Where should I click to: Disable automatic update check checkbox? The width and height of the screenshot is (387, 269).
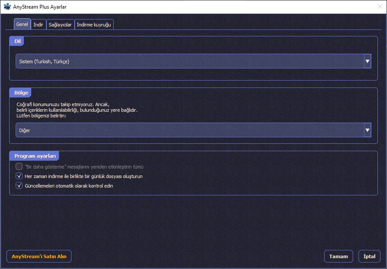[19, 185]
